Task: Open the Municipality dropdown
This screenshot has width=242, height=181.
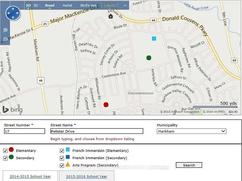Action: point(192,131)
